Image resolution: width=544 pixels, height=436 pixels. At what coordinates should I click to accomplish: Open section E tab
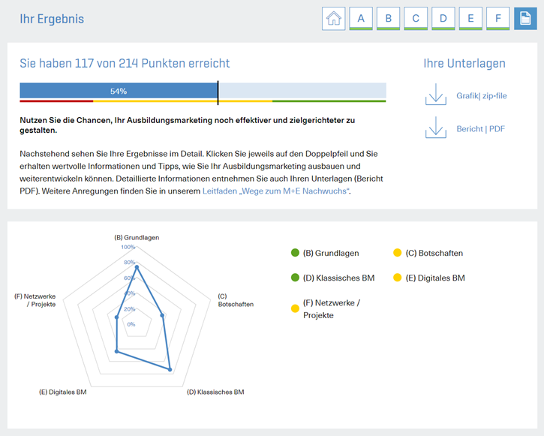tap(470, 19)
